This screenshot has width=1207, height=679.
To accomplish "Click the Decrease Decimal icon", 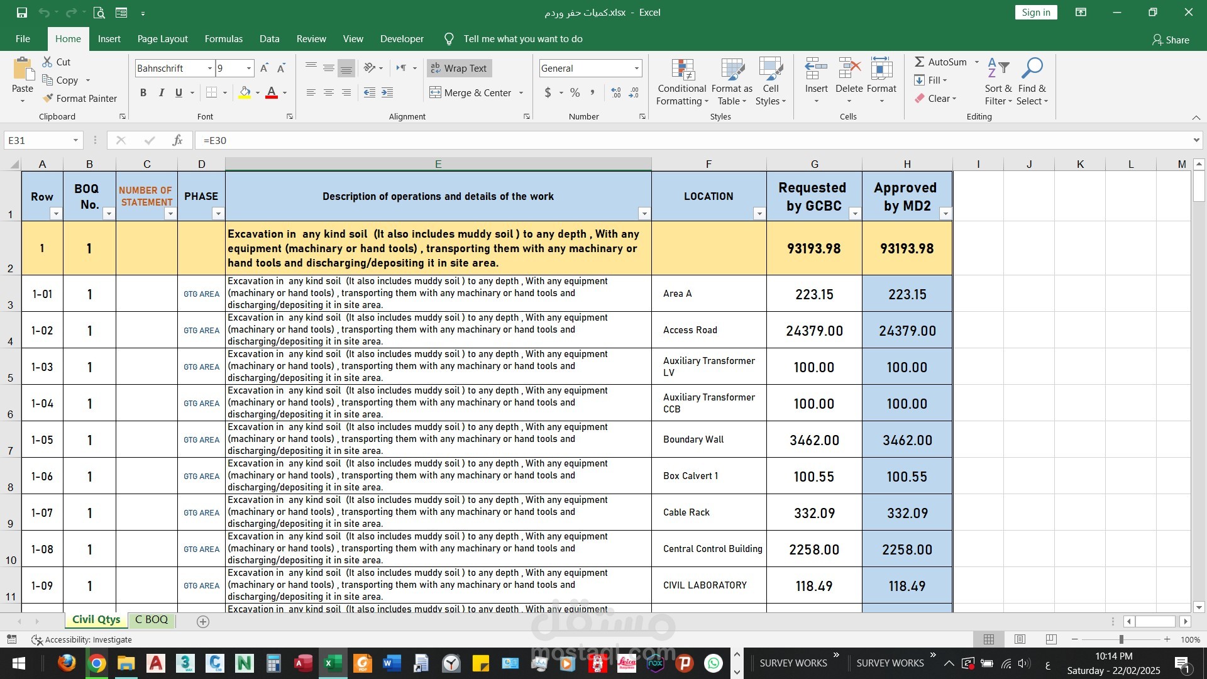I will click(x=634, y=92).
